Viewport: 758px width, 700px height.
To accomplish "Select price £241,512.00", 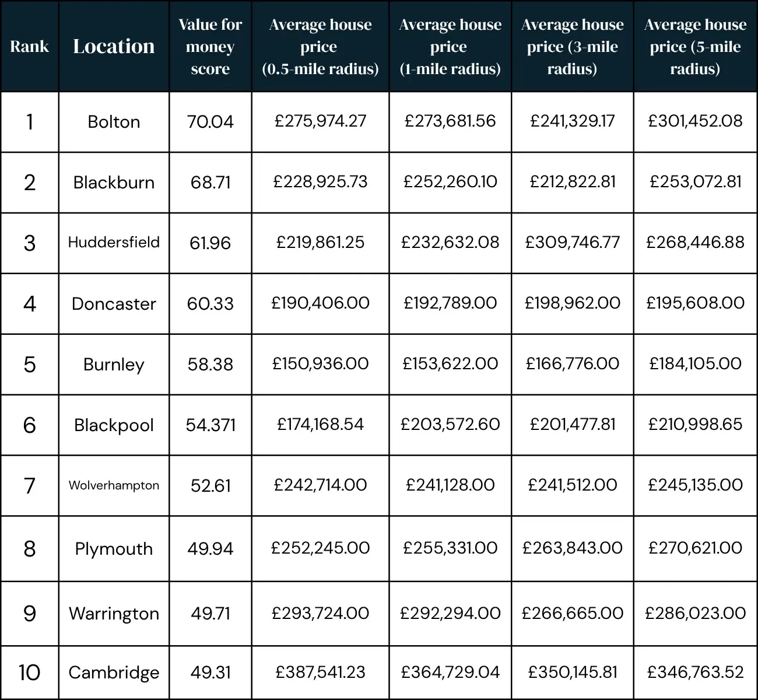I will pos(573,485).
